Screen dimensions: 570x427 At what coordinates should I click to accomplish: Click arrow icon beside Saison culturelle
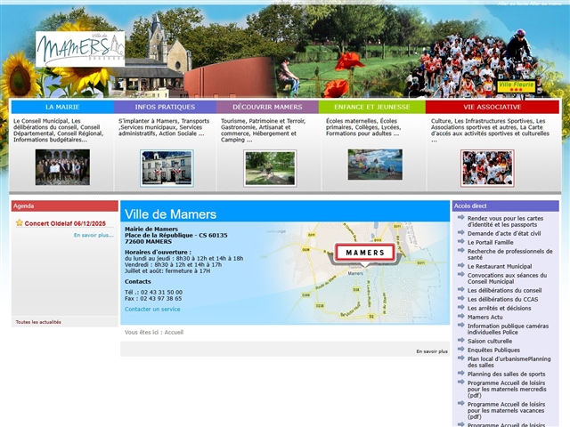pos(461,340)
